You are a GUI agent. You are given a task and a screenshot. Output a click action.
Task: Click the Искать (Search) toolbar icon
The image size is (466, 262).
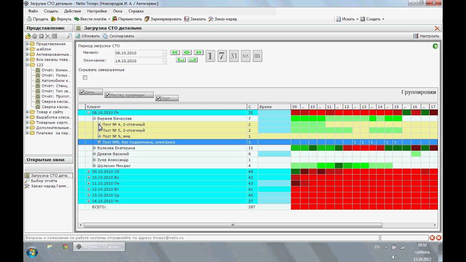[x=338, y=19]
